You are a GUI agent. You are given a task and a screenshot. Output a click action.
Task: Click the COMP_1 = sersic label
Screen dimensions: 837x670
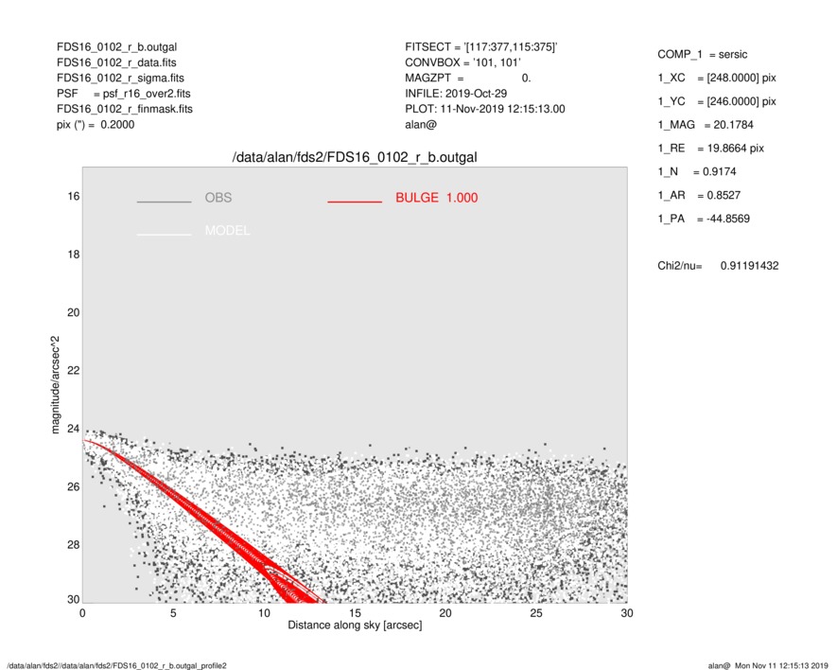coord(704,55)
